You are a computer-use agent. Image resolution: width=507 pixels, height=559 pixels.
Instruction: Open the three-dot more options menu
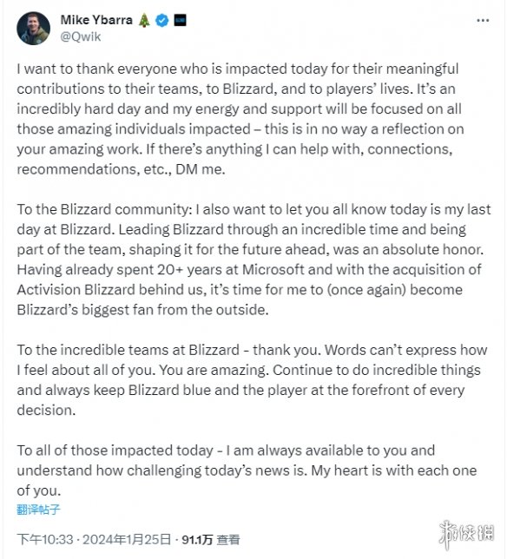pos(483,21)
